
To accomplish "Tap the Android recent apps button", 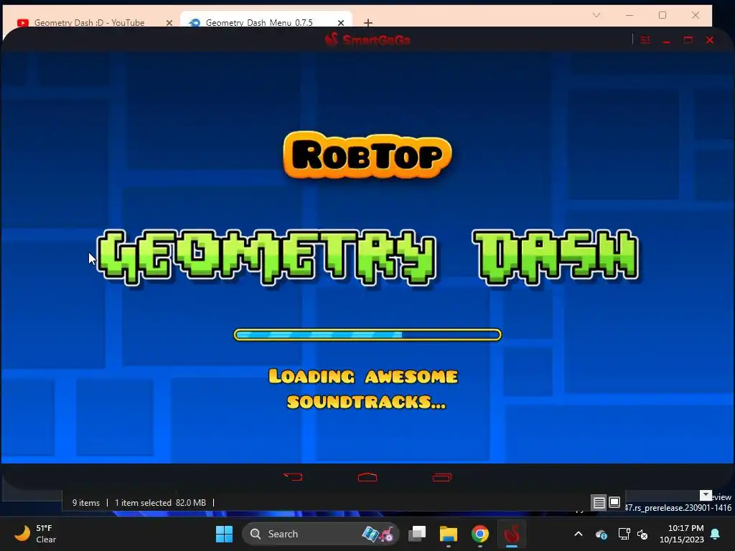I will tap(441, 477).
